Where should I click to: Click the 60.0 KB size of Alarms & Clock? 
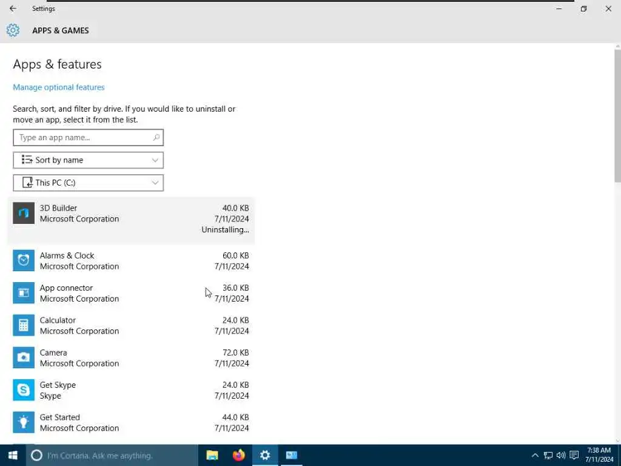235,255
